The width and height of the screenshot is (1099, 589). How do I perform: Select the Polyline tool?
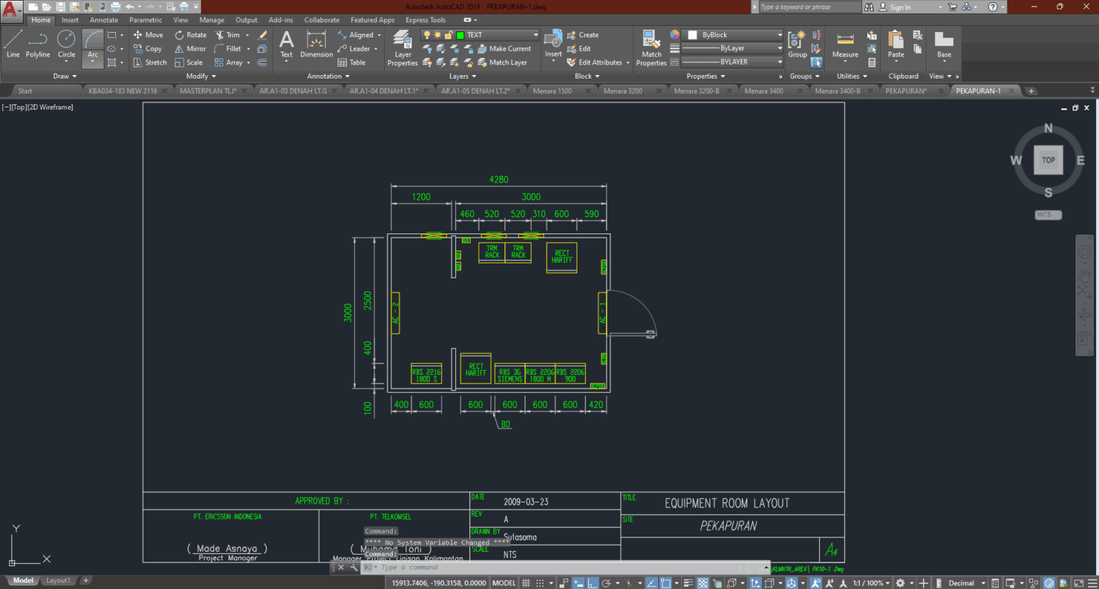[37, 44]
